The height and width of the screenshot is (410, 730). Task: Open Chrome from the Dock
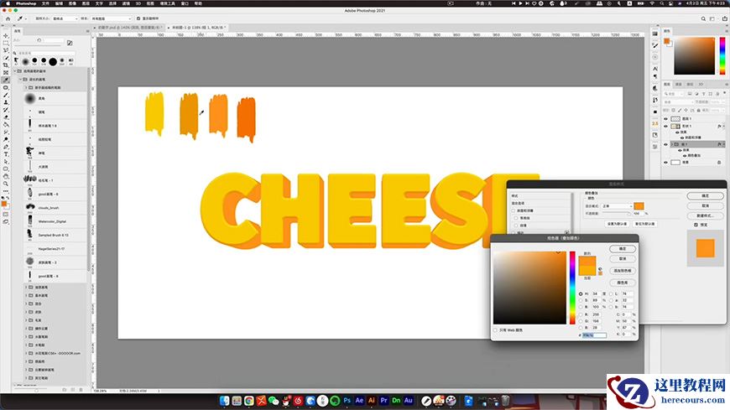[251, 400]
